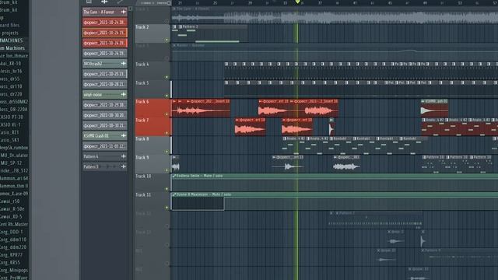Toggle mute on Track 5
The width and height of the screenshot is (498, 280).
(x=167, y=96)
